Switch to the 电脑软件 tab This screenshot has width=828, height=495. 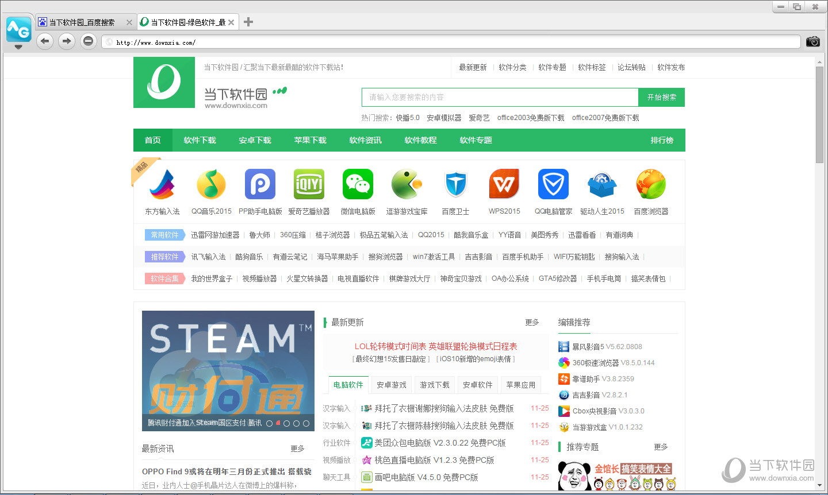[348, 385]
